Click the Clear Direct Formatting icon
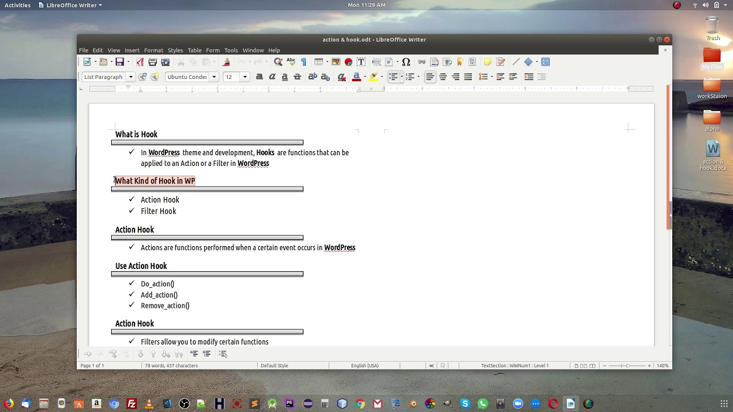The width and height of the screenshot is (733, 412). [342, 77]
